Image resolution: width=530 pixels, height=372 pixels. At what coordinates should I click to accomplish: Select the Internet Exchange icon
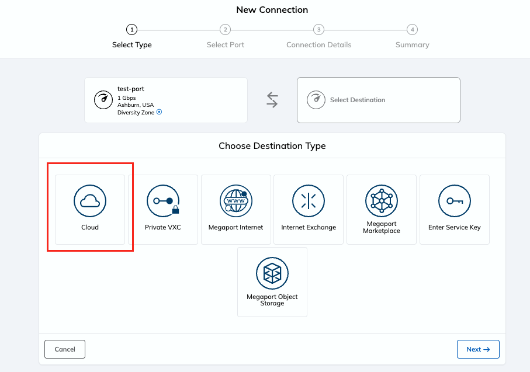[x=309, y=201]
